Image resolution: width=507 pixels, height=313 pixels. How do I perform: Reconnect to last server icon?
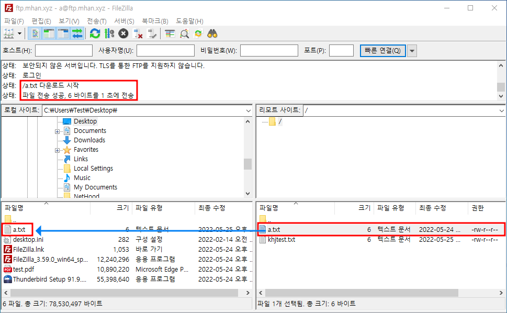pos(152,33)
